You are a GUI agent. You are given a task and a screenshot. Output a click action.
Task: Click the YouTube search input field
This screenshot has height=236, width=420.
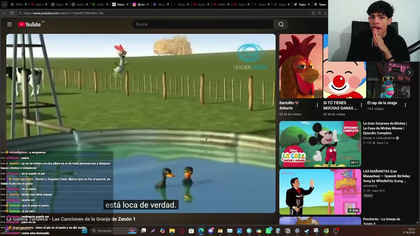coord(203,24)
